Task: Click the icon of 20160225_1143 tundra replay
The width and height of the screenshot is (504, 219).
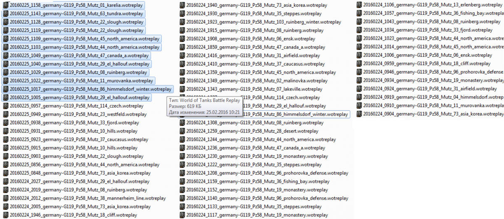Action: 5,14
